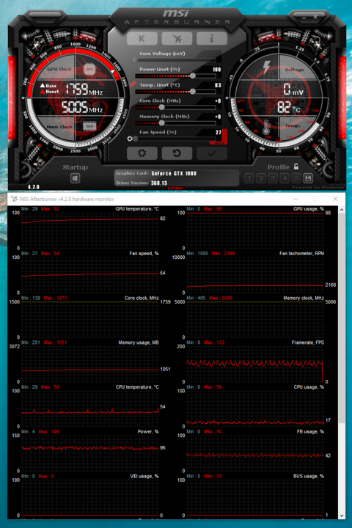The image size is (352, 528).
Task: Select profile slot 1
Action: pos(249,178)
